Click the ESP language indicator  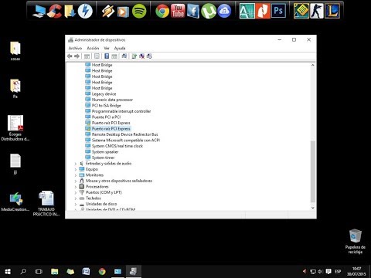pyautogui.click(x=338, y=271)
